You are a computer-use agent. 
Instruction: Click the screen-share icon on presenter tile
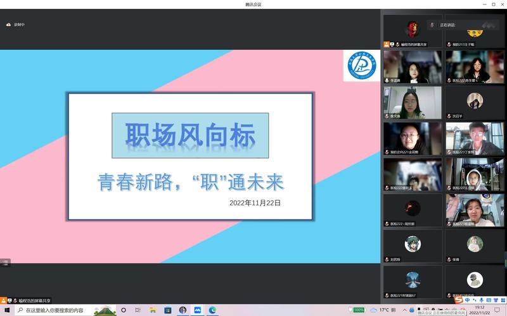(392, 45)
